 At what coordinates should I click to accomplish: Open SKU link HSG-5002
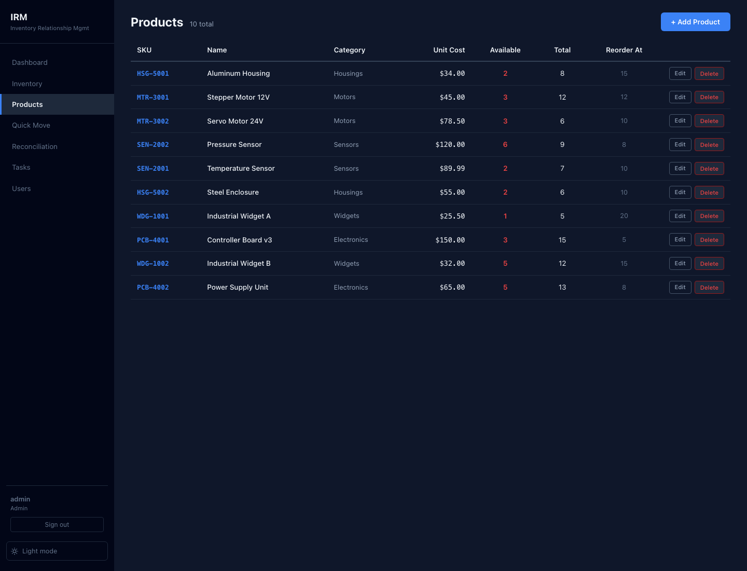click(153, 193)
